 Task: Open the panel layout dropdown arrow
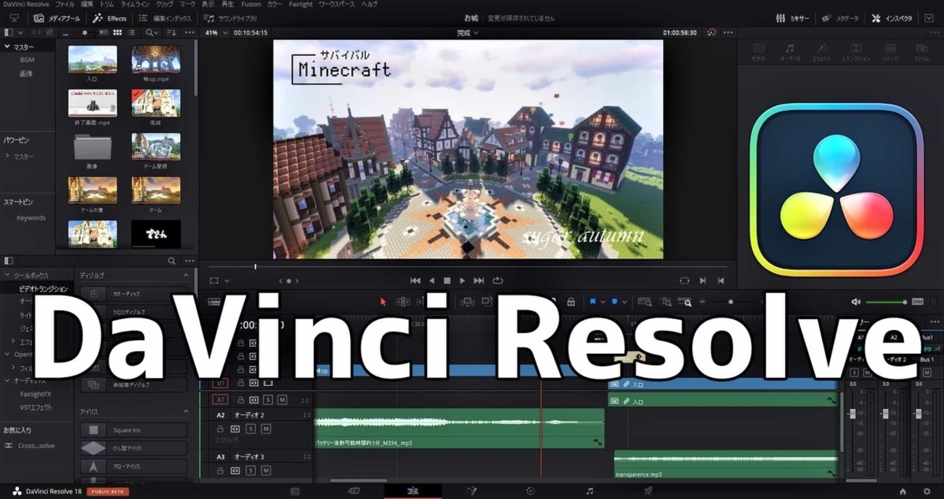tap(20, 33)
